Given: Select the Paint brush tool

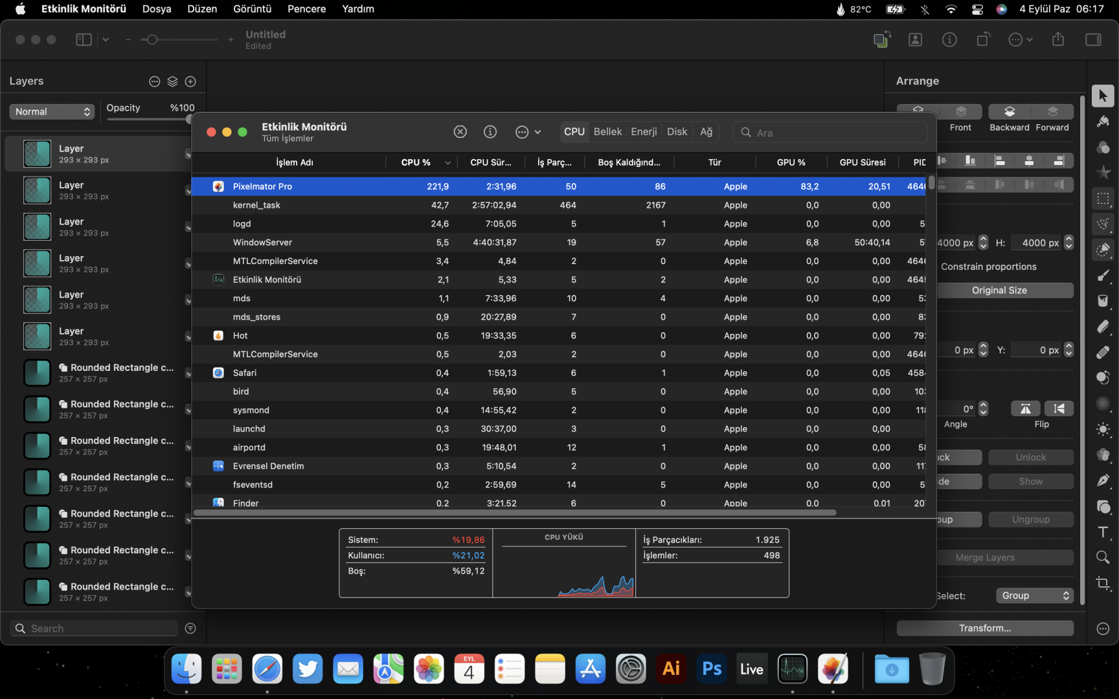Looking at the screenshot, I should [x=1103, y=276].
